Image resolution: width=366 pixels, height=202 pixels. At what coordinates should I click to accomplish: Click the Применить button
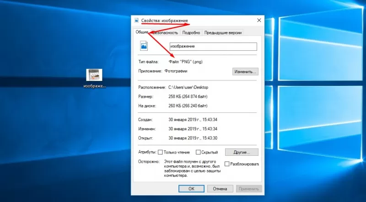coord(249,189)
